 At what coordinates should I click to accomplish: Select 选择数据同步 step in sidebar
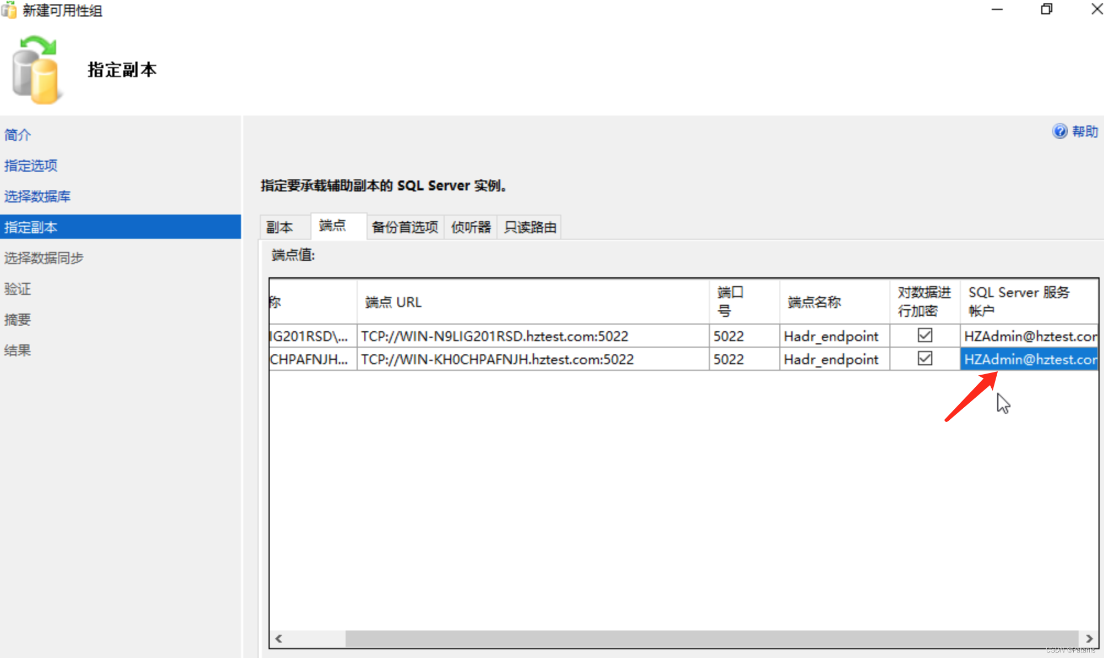pos(44,257)
